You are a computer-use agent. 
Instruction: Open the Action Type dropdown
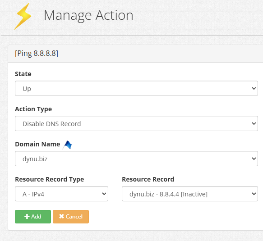tap(136, 123)
